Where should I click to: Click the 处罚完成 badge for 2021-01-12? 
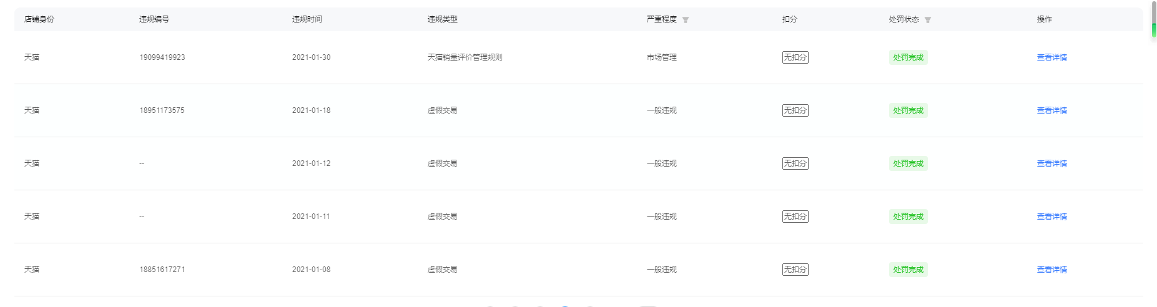pos(908,163)
